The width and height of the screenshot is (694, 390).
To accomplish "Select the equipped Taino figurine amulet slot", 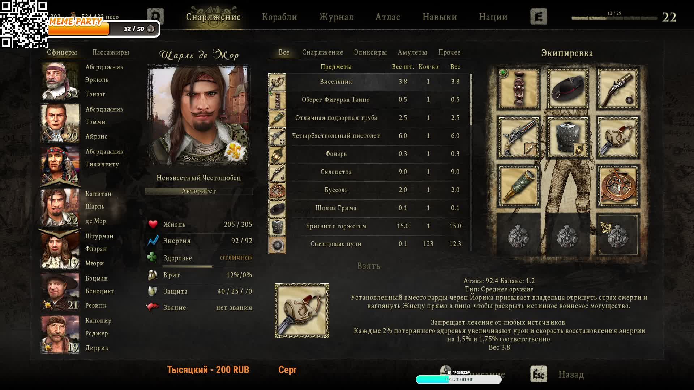I will pos(518,88).
